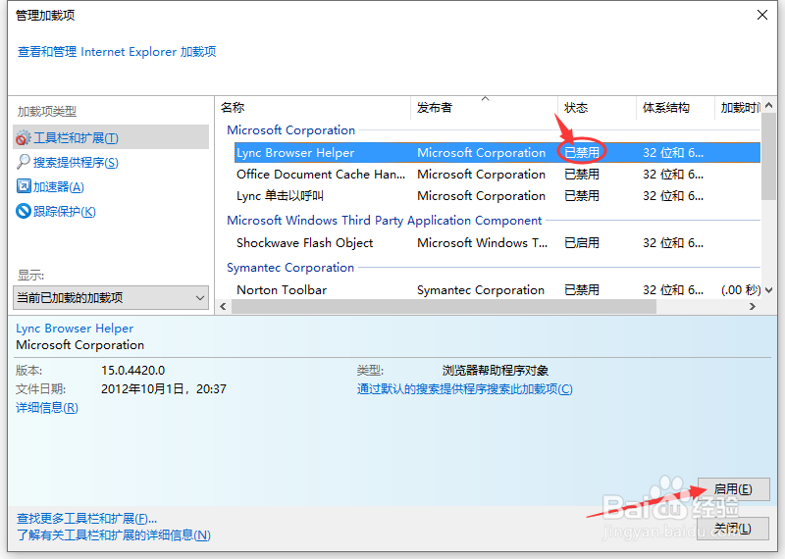Click the Lync Browser Helper details title
Image resolution: width=785 pixels, height=559 pixels.
(75, 329)
